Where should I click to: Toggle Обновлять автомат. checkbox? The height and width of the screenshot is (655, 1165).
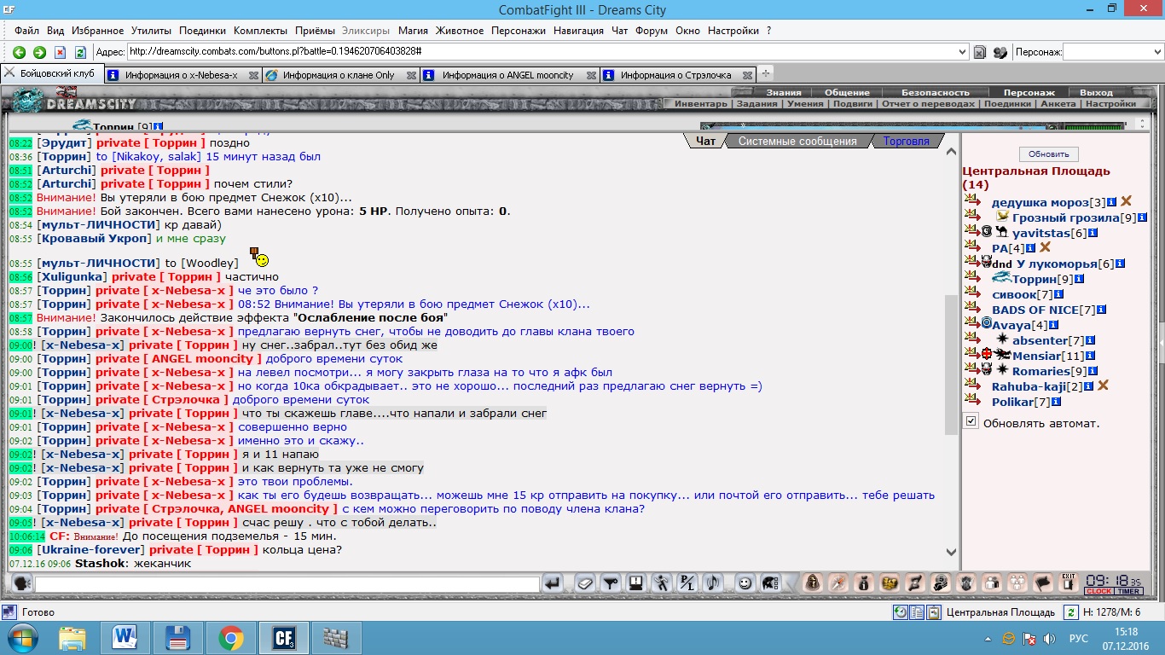tap(971, 421)
